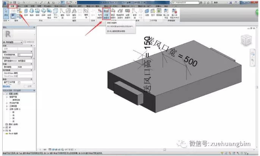This screenshot has height=156, width=260.
Task: Click the search input field in title bar
Action: pos(185,3)
